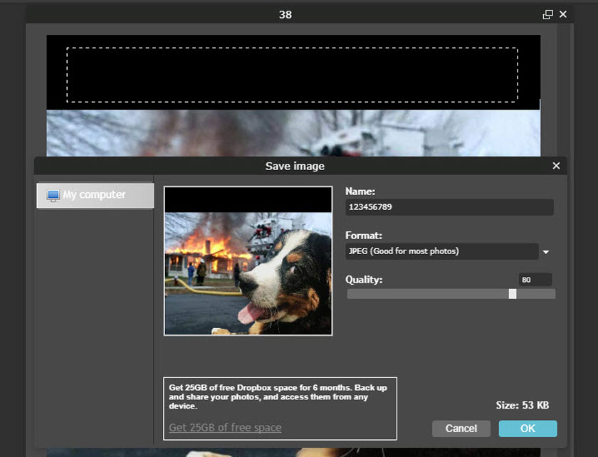Close the Save image dialog
598x457 pixels.
coord(557,166)
